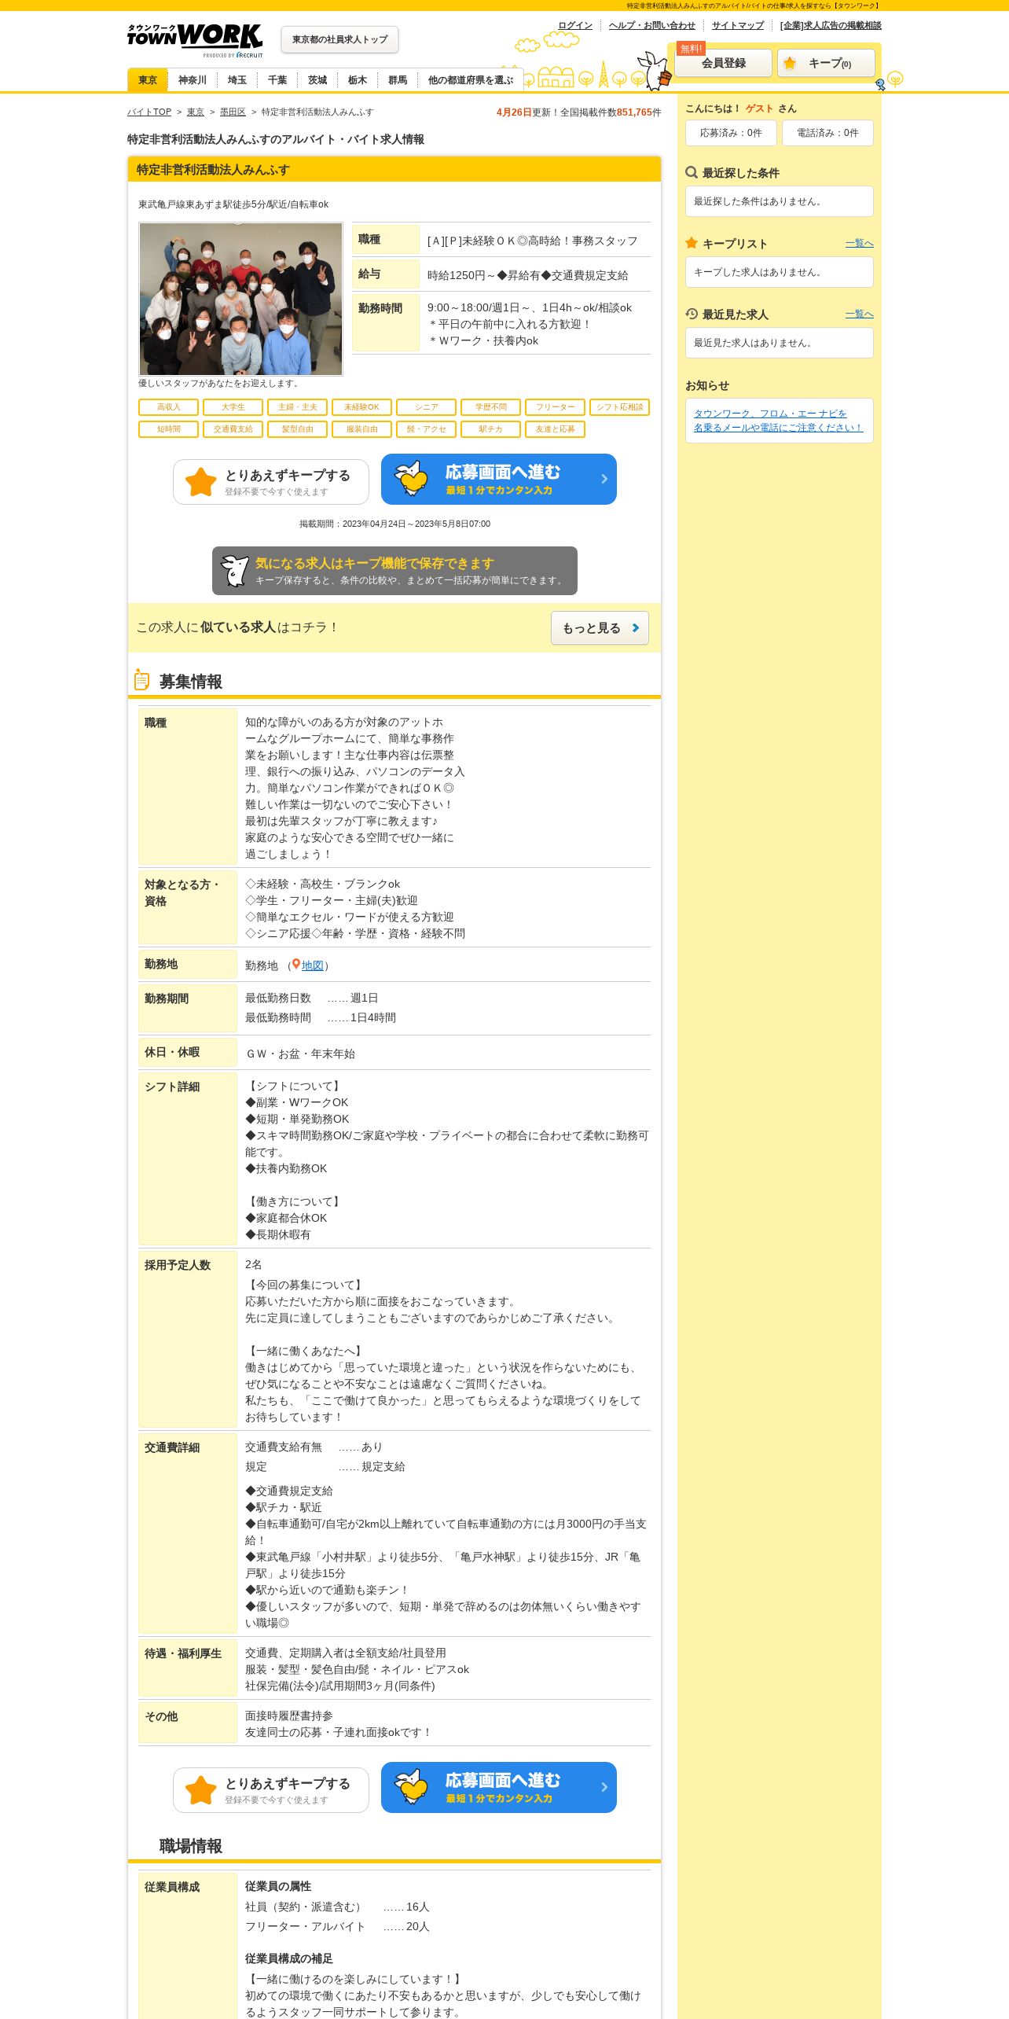
Task: Click the 主婦・主夫 tag
Action: point(297,407)
